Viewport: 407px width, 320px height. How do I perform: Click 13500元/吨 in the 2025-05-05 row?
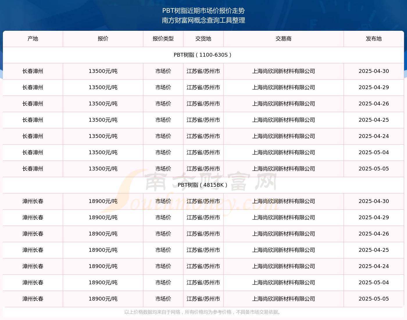tap(103, 169)
